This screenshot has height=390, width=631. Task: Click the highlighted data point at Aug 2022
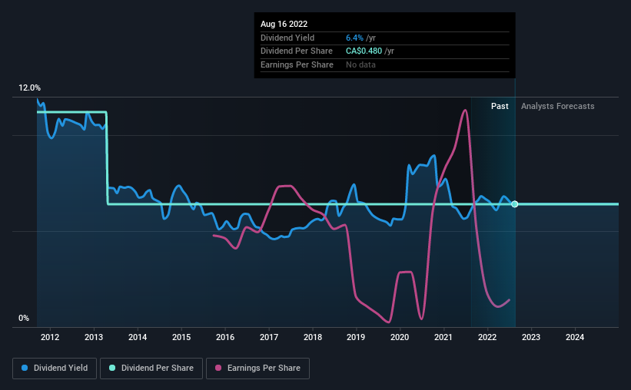515,204
